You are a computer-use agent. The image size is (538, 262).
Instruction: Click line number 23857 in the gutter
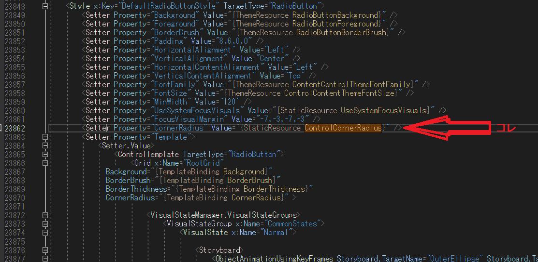click(x=15, y=84)
